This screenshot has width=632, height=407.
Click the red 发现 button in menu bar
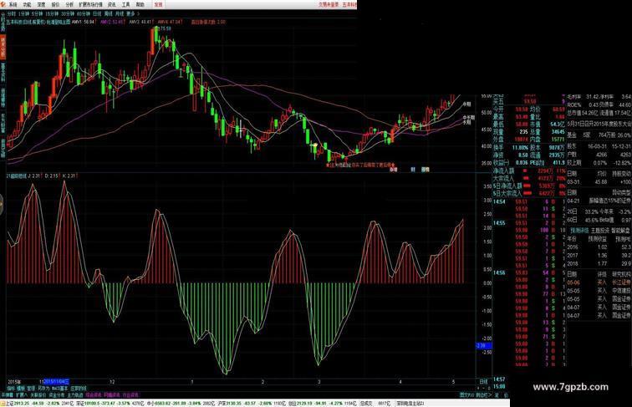pos(158,4)
